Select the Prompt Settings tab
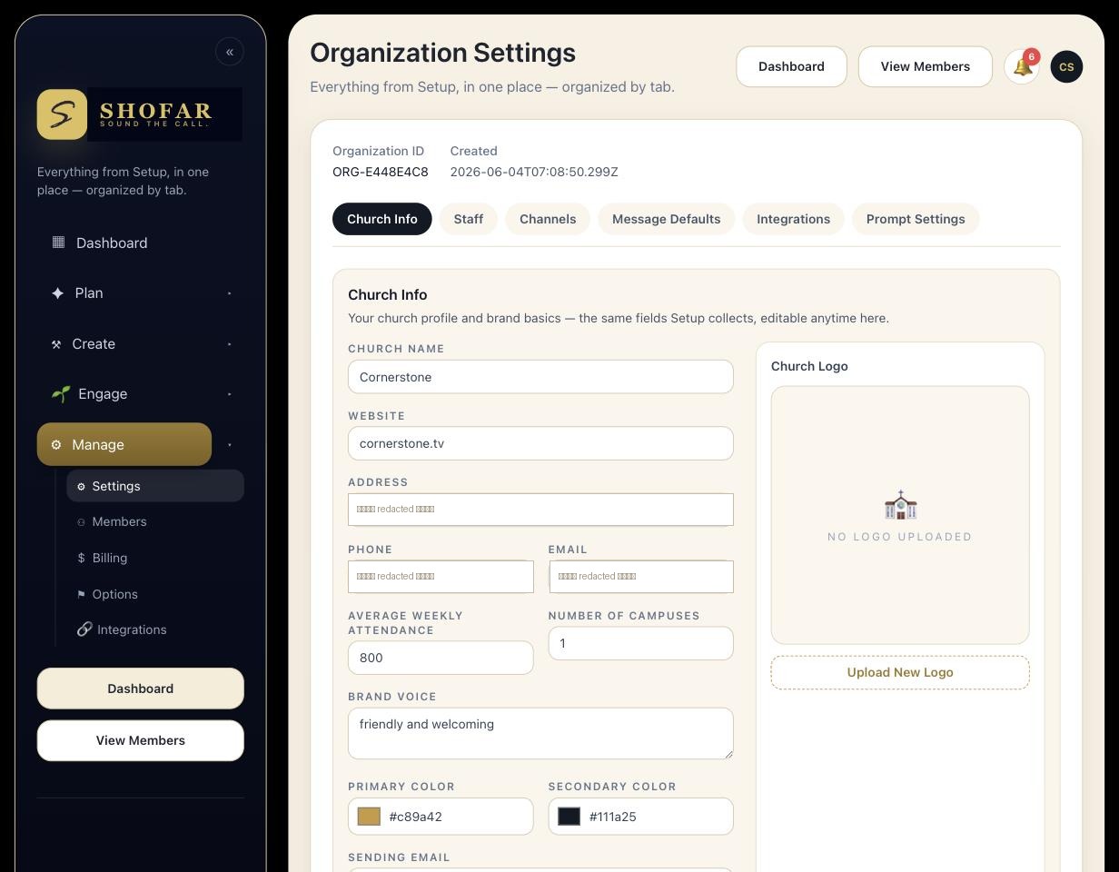This screenshot has height=872, width=1119. click(916, 219)
